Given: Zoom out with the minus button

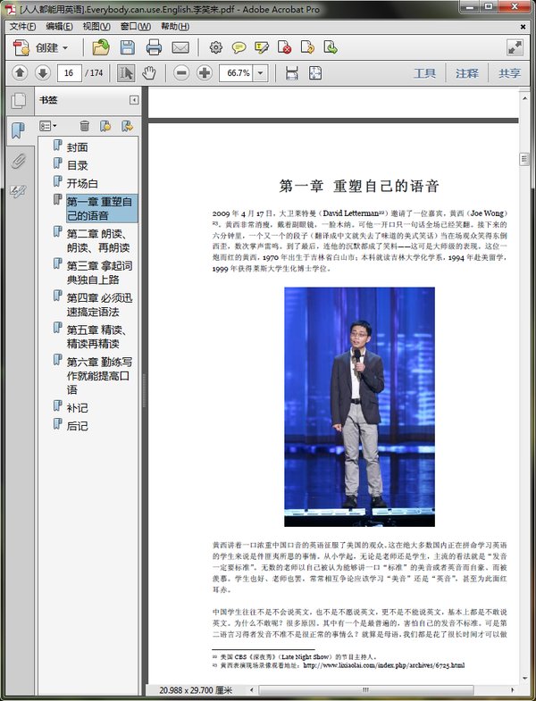Looking at the screenshot, I should click(180, 73).
